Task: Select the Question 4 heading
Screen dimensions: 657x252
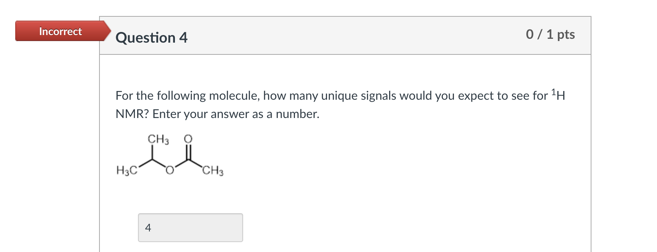Action: point(151,38)
